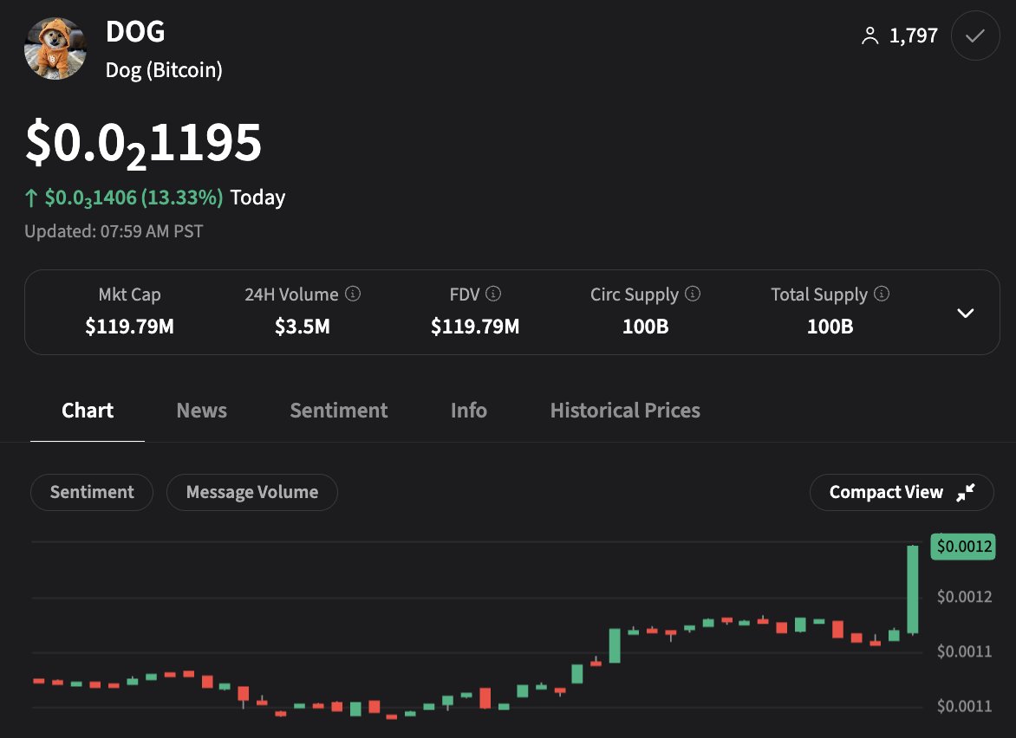Click the DOG token avatar image

55,49
